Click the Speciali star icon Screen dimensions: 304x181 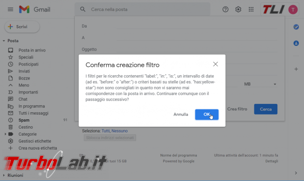click(x=10, y=57)
